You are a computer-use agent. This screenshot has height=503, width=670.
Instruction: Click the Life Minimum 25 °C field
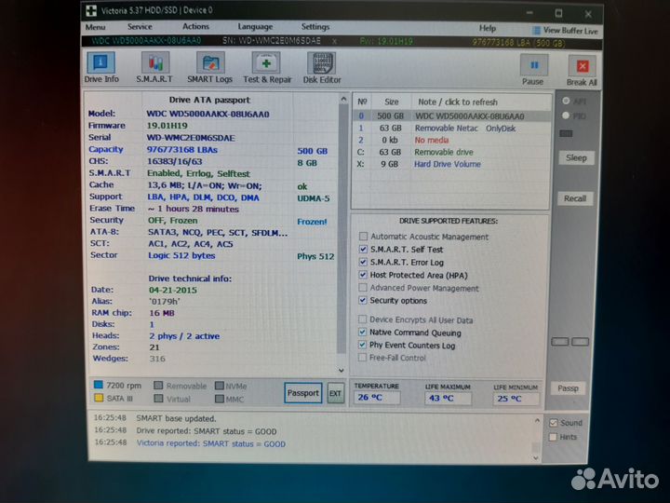(516, 399)
